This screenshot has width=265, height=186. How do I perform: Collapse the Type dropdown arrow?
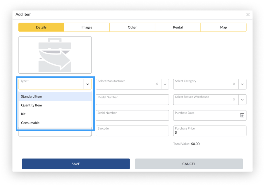(x=87, y=84)
